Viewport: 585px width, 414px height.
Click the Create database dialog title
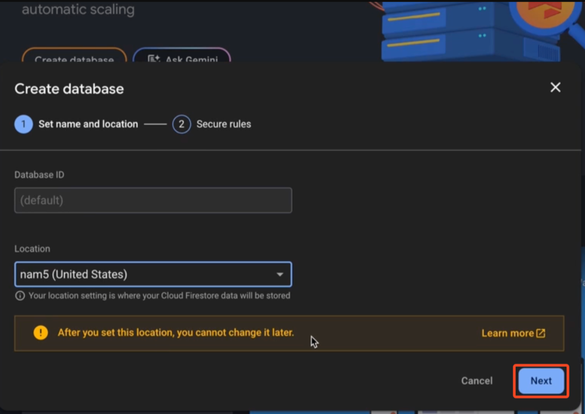click(x=69, y=89)
